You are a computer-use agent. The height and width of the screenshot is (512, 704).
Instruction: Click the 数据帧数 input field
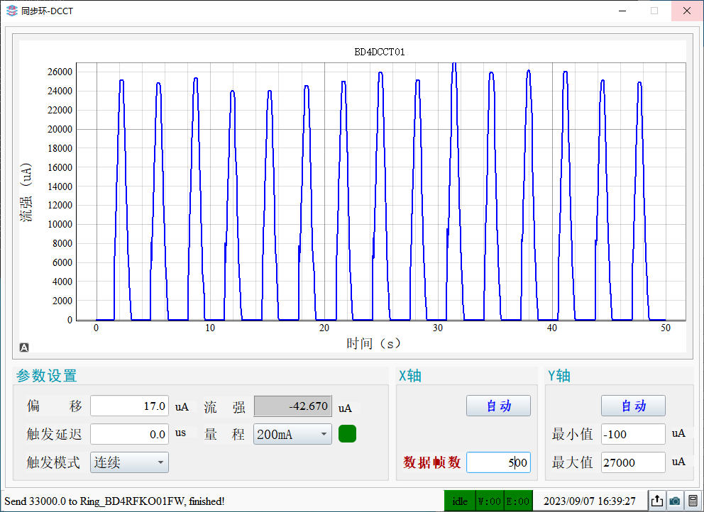click(498, 462)
